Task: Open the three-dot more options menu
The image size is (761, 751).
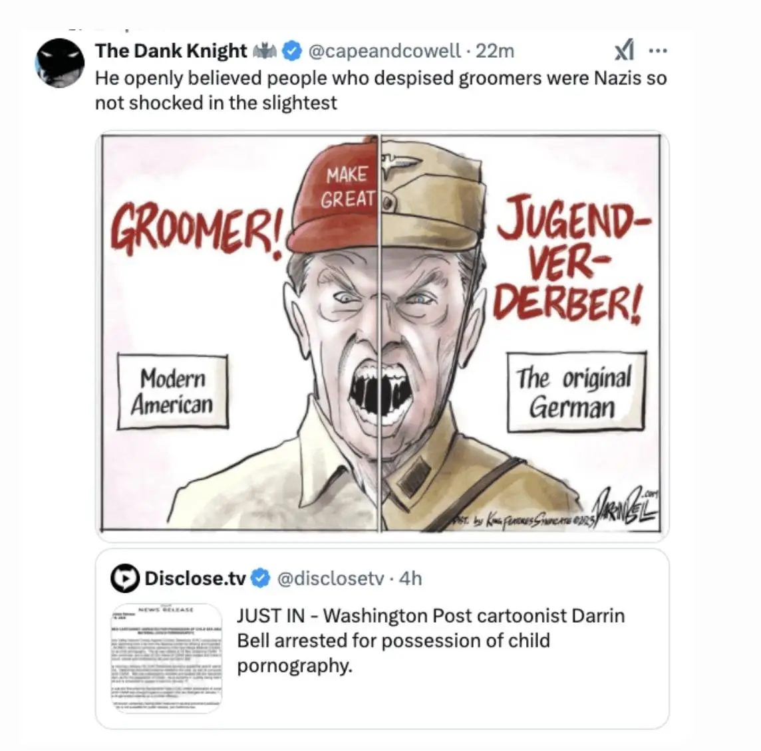Action: [658, 50]
